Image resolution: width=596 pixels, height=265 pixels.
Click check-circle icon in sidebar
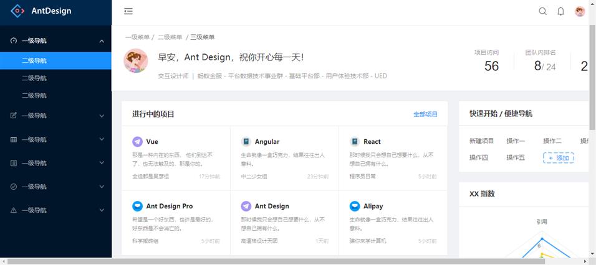click(14, 187)
